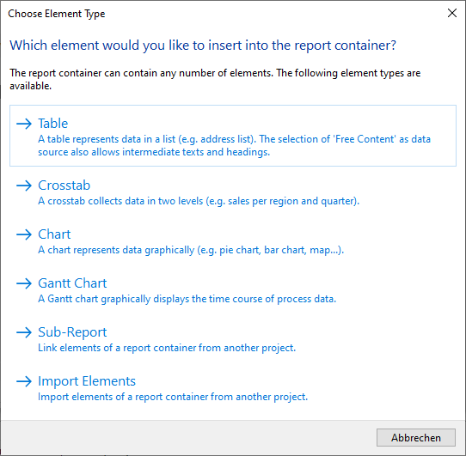Click description about sales per region and quarter
The width and height of the screenshot is (466, 456).
point(199,201)
